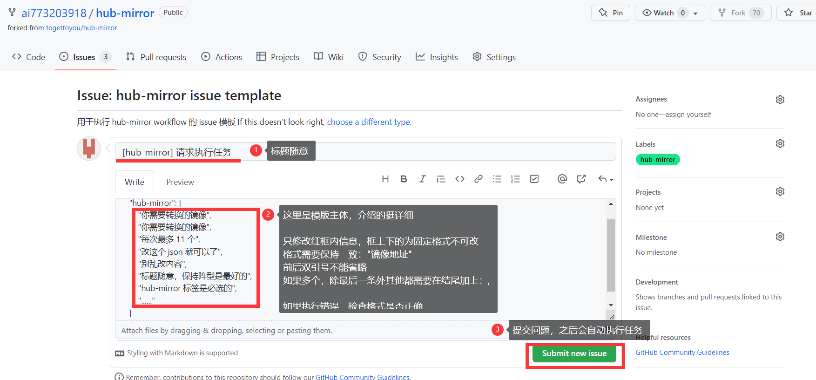Open the togettoyou/hub-mirror upstream link

click(x=81, y=28)
